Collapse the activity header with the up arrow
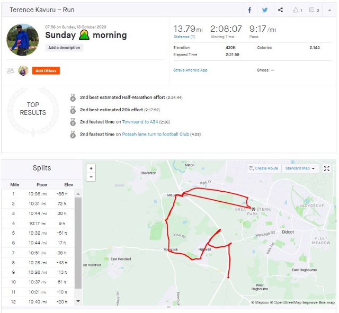Image resolution: width=339 pixels, height=313 pixels. pyautogui.click(x=329, y=10)
